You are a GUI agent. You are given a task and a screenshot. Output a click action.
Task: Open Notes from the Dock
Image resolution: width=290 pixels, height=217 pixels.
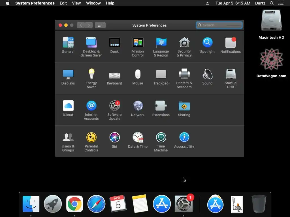tap(140, 204)
